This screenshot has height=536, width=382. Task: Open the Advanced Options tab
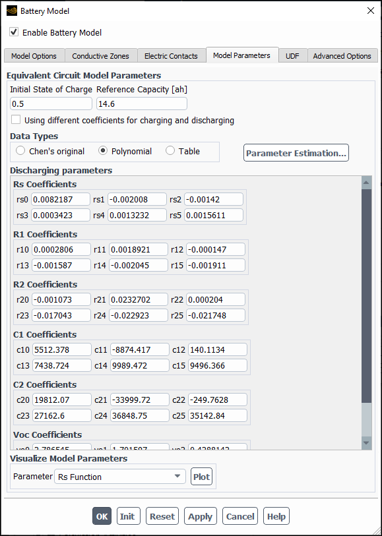[342, 55]
